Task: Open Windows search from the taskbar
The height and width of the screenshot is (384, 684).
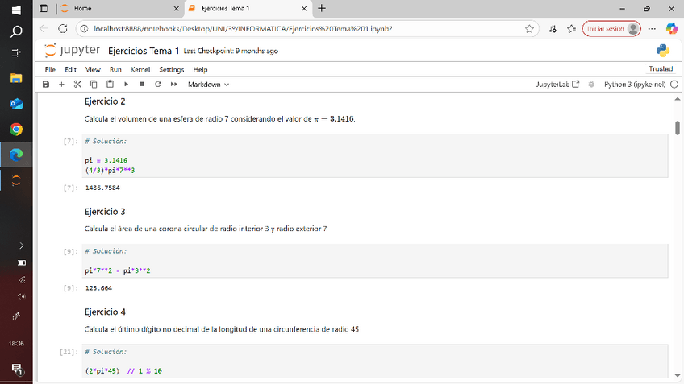Action: tap(16, 31)
